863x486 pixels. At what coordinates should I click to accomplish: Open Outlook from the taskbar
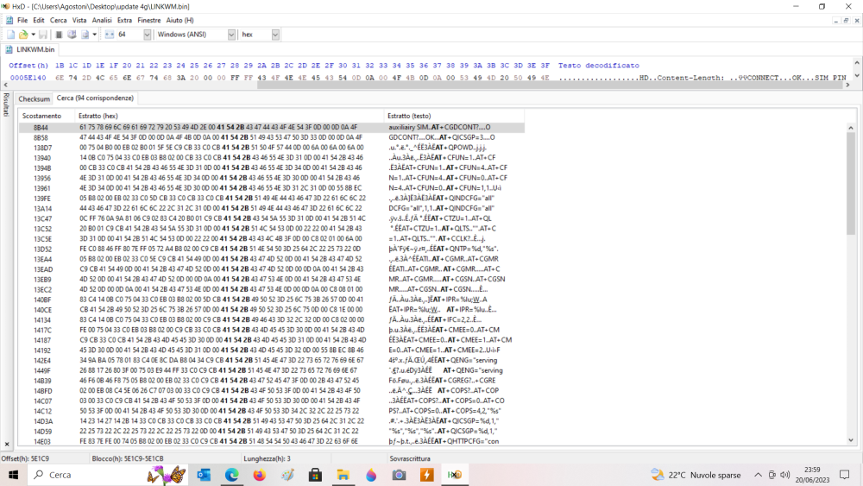[x=204, y=475]
